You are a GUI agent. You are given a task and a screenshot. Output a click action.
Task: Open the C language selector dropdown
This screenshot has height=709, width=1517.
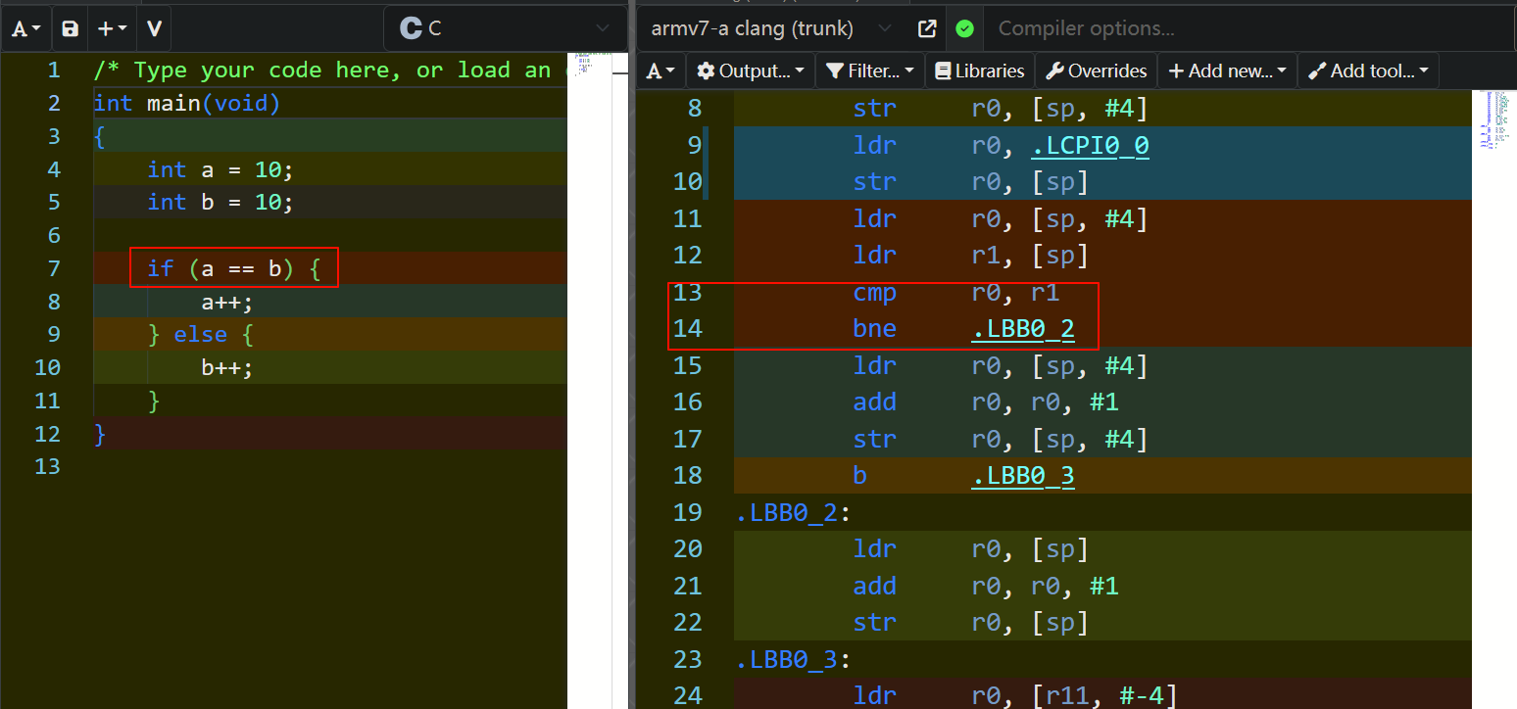click(x=505, y=28)
